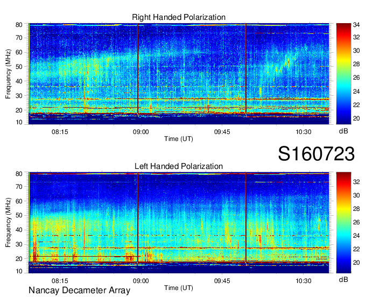Click 'Frequency (MHz)' axis label of bottom plot
Image resolution: width=366 pixels, height=297 pixels.
pos(8,223)
